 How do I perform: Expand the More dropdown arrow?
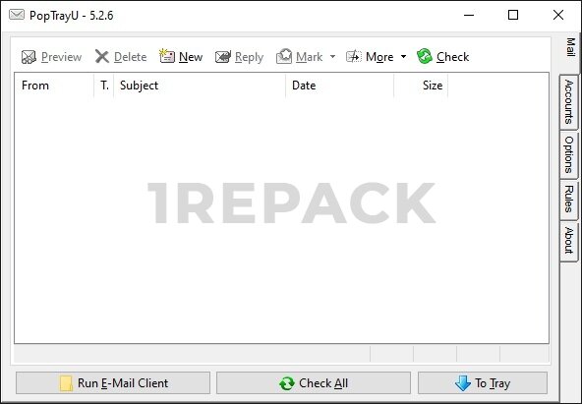pyautogui.click(x=403, y=57)
